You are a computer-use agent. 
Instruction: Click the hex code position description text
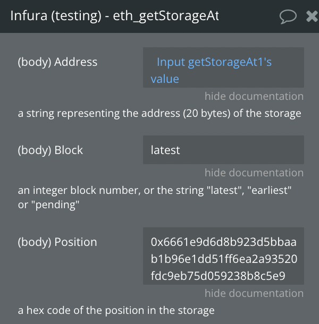click(x=116, y=311)
